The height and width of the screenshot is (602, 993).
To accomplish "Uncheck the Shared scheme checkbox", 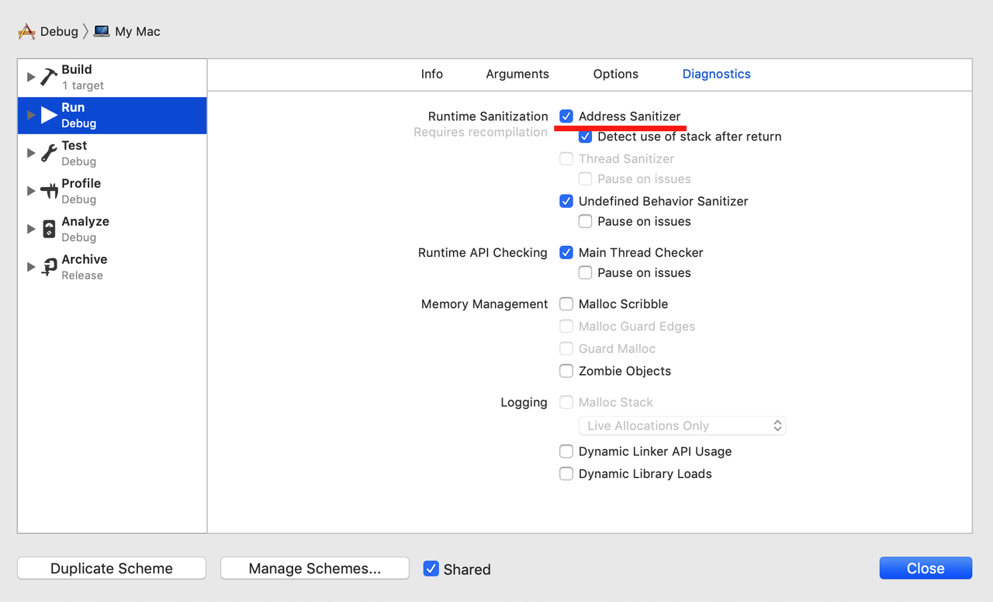I will [431, 568].
